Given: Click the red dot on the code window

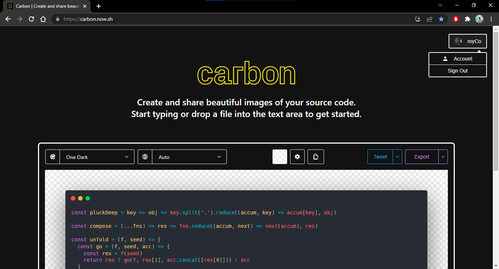Looking at the screenshot, I should coord(73,198).
